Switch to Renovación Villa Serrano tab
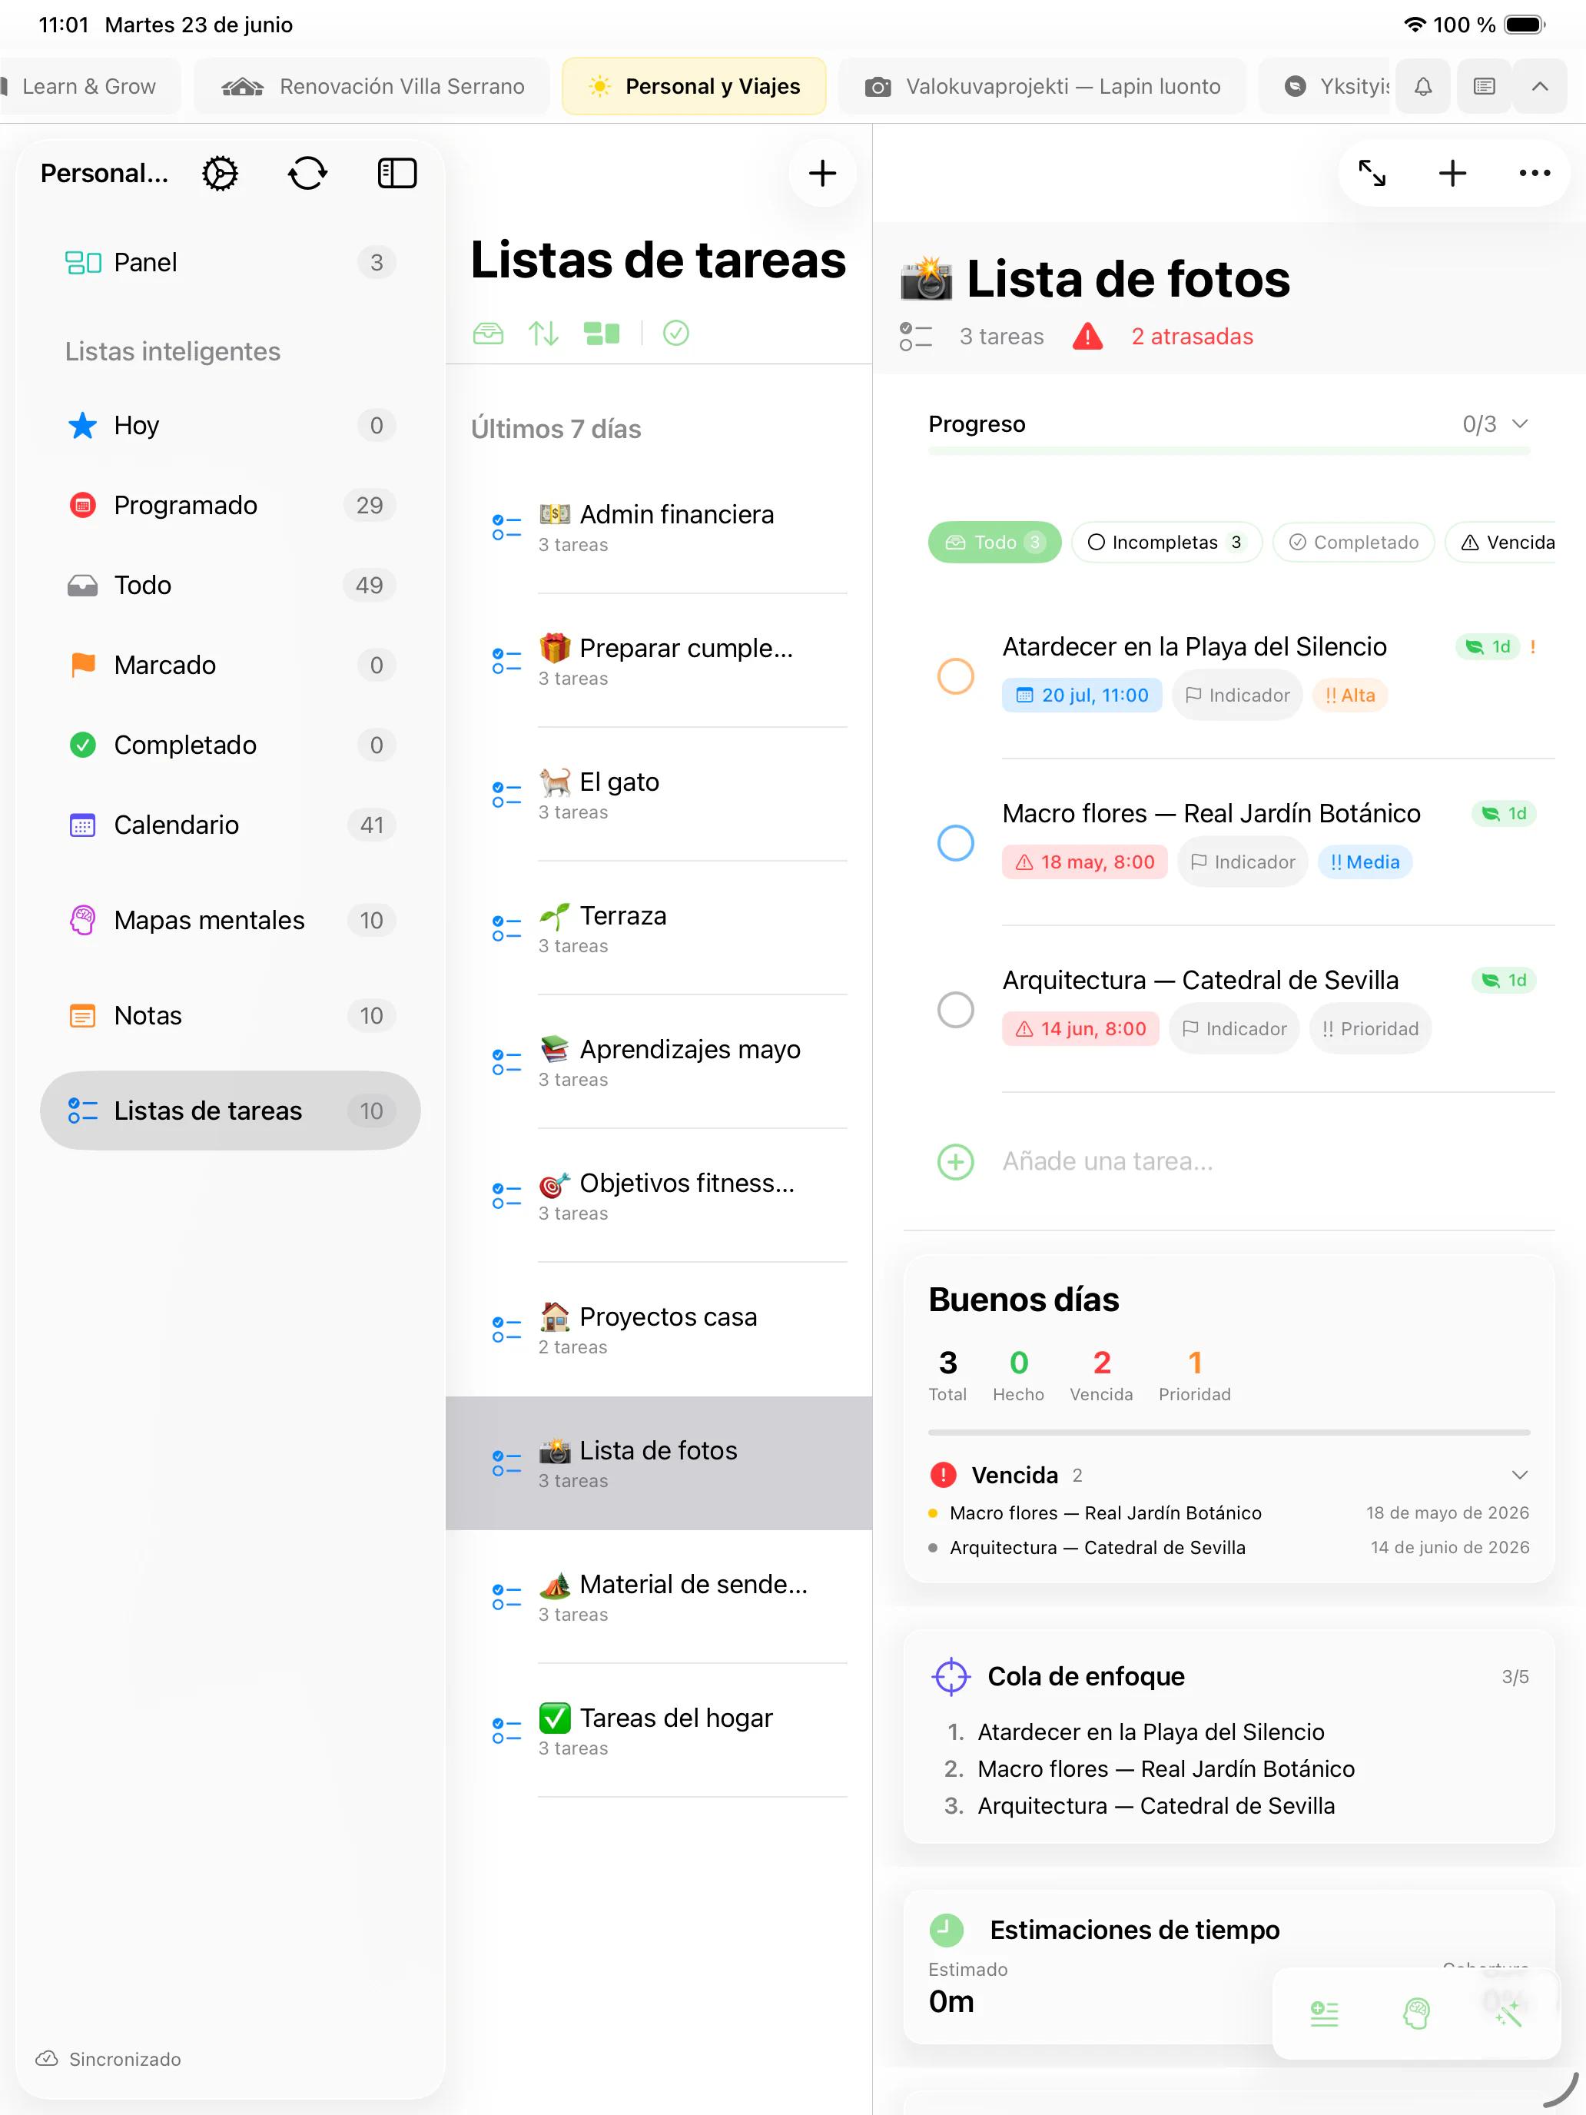 372,87
